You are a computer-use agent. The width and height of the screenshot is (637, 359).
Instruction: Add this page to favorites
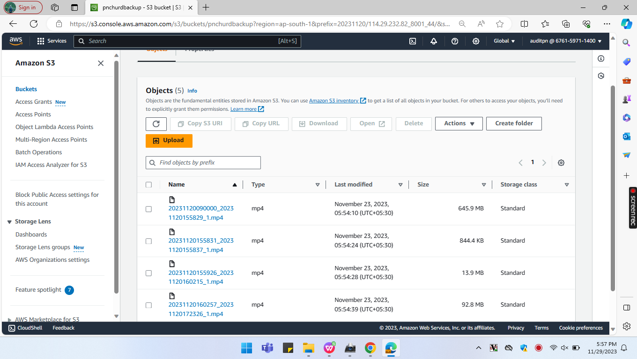[500, 24]
